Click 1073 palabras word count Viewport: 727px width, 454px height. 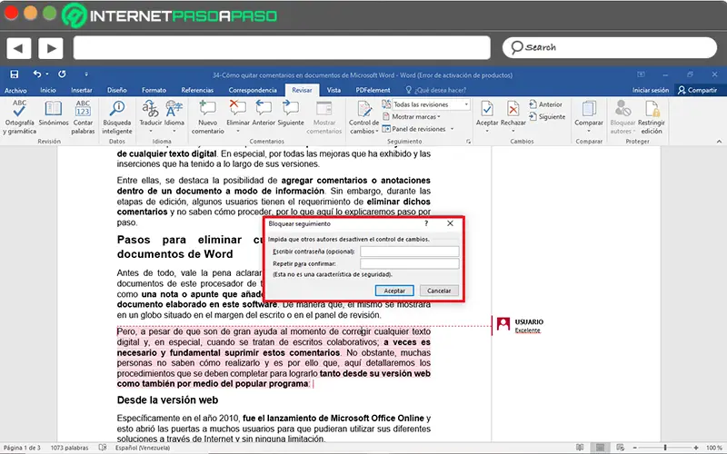coord(69,448)
